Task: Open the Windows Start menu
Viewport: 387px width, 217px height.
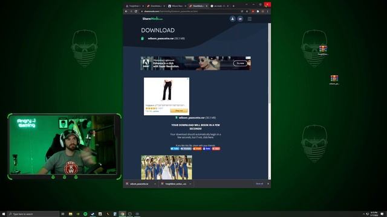Action: click(x=4, y=214)
